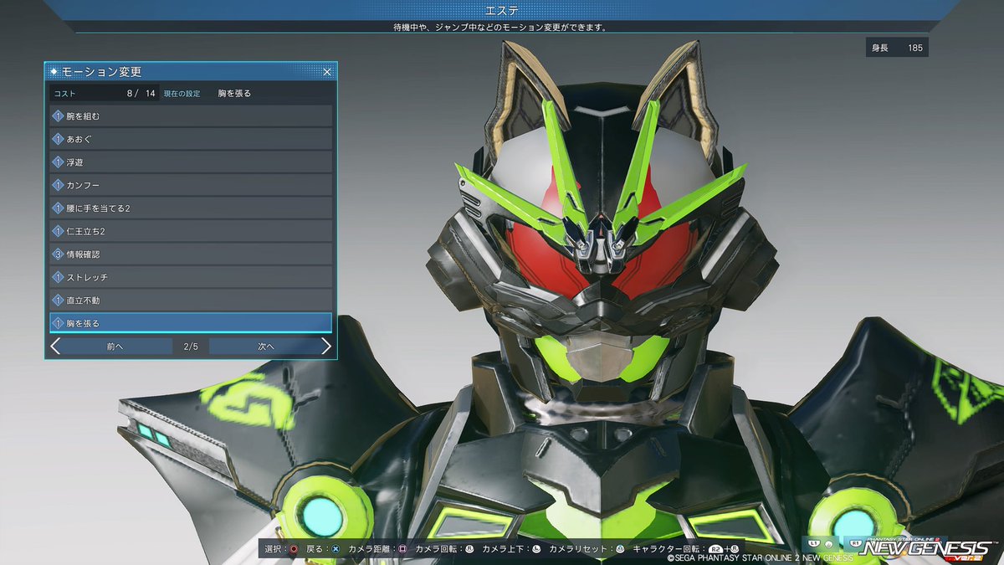Click the 身長 185 height display
The height and width of the screenshot is (565, 1004).
897,48
